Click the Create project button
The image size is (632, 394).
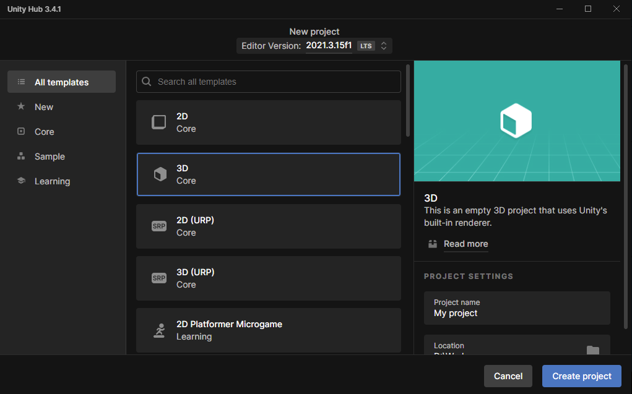point(582,376)
